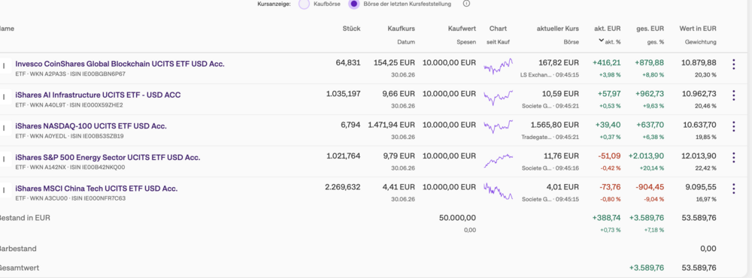Click the info icon beside Kursanzeige options
Viewport: 752px width, 278px height.
click(466, 4)
